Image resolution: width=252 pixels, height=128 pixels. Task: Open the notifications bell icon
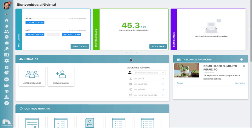pos(7,26)
